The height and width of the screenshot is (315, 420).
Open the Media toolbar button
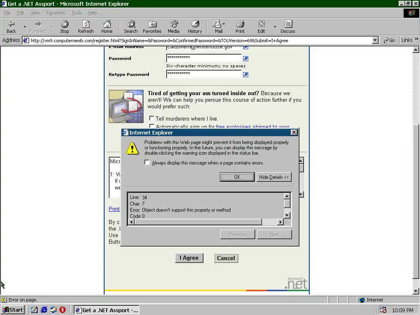(x=173, y=27)
